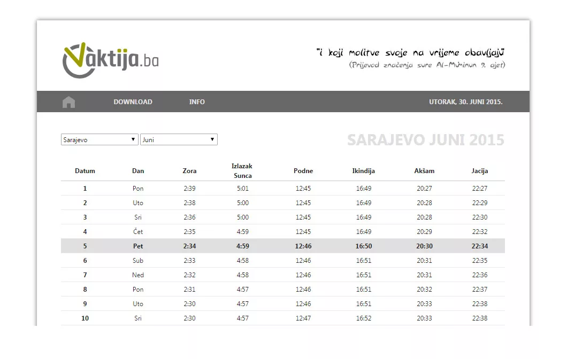567x359 pixels.
Task: Click the Vaktija.ba logo
Action: coord(110,60)
